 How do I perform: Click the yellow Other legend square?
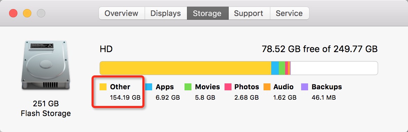point(103,87)
